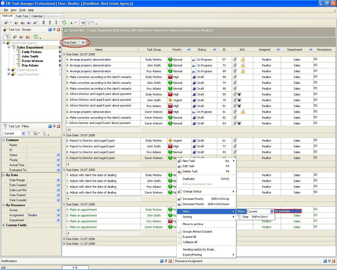
Task: Collapse the Common filter section
Action: click(x=4, y=140)
